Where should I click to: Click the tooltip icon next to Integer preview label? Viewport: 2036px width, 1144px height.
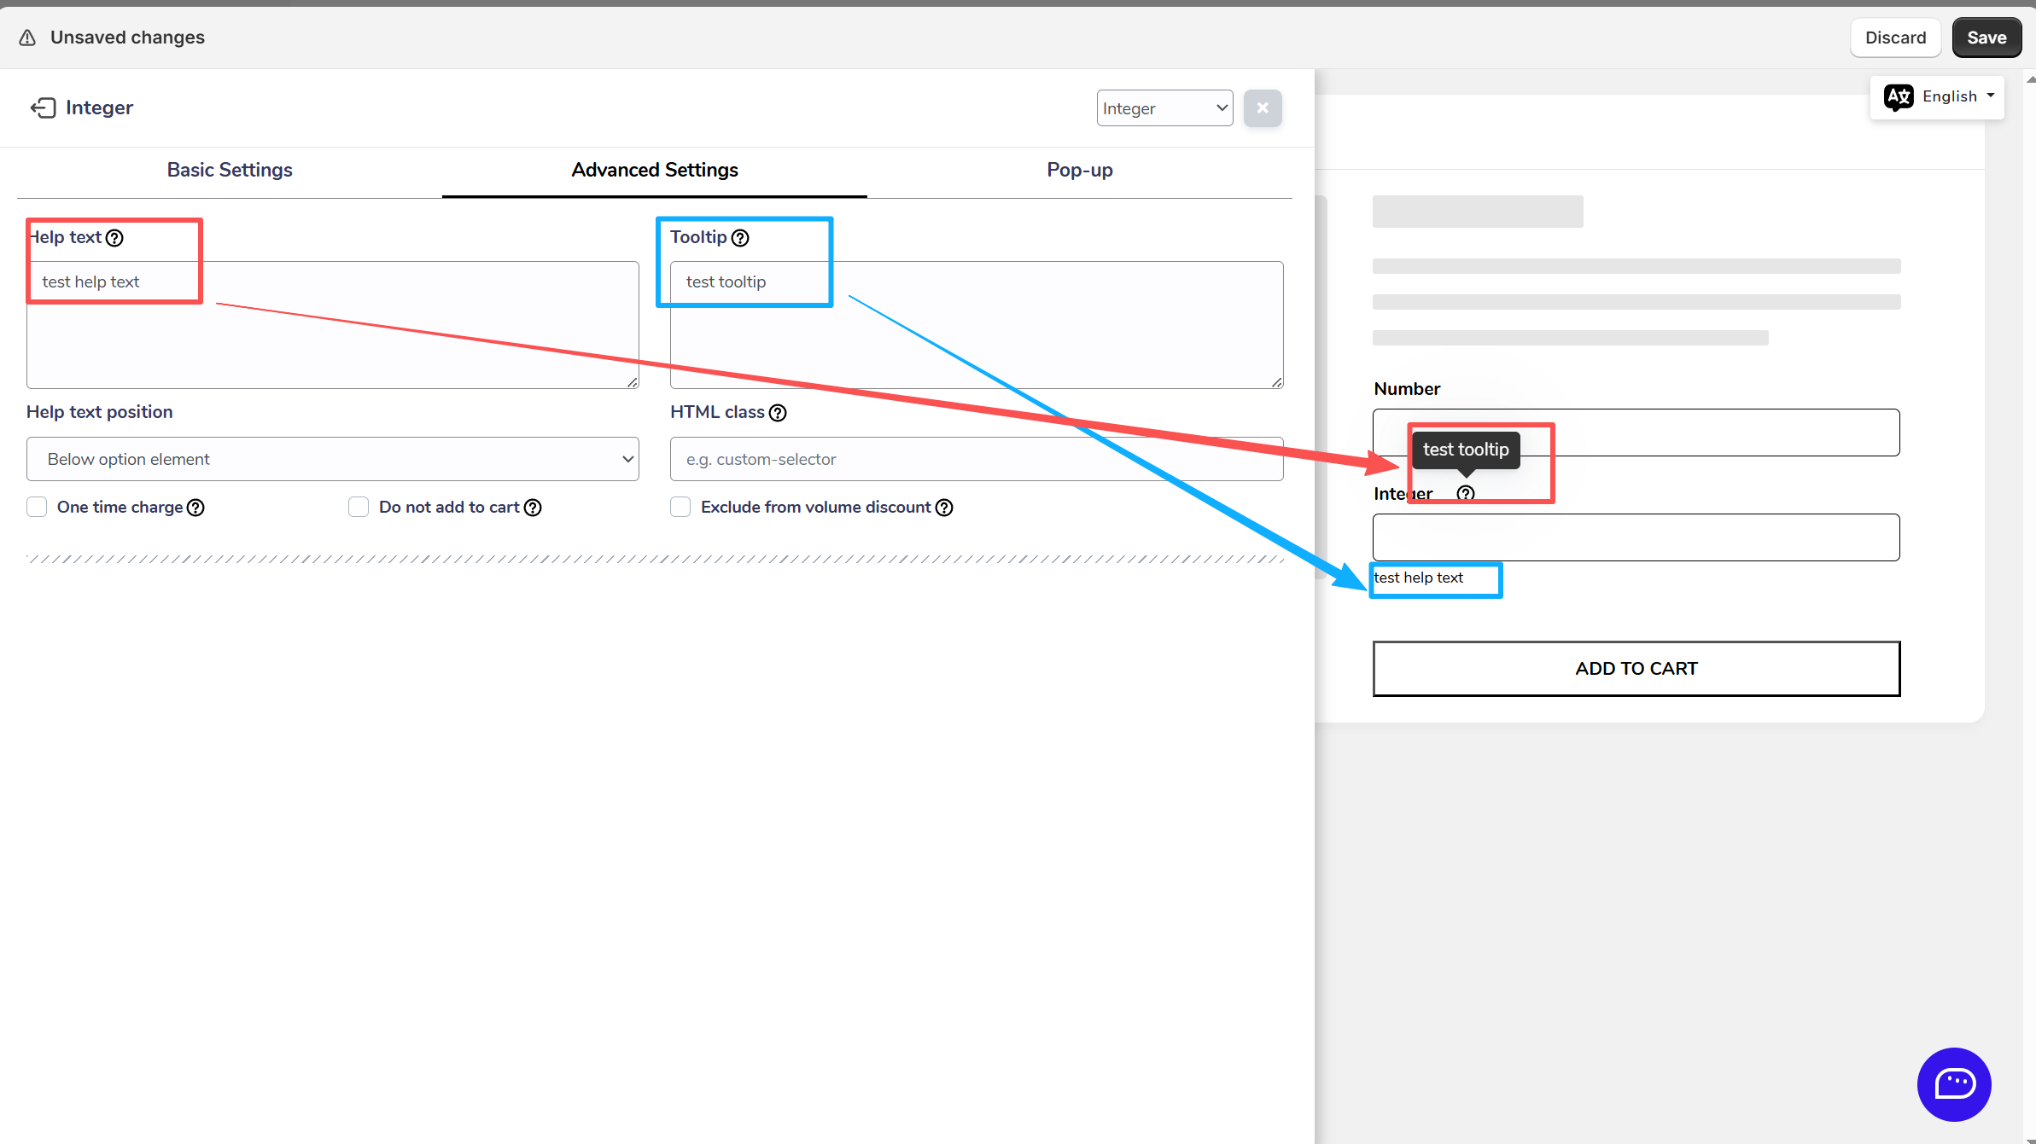(1466, 493)
